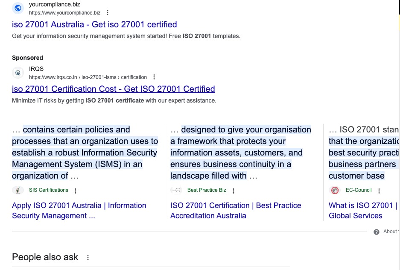The image size is (400, 270).
Task: Open three-dot menu next to Best Practice Biz
Action: 234,191
